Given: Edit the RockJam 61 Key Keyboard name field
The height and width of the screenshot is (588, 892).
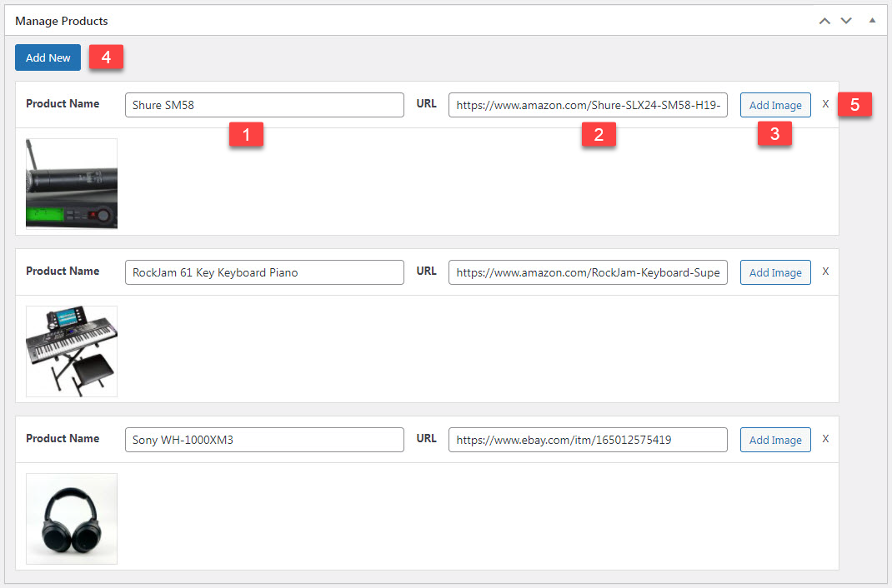Looking at the screenshot, I should [x=264, y=272].
